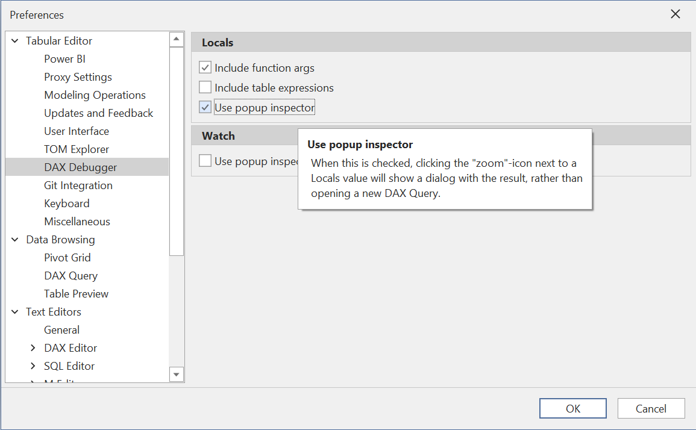Viewport: 696px width, 430px height.
Task: Select Keyboard in the preferences tree
Action: pyautogui.click(x=66, y=203)
